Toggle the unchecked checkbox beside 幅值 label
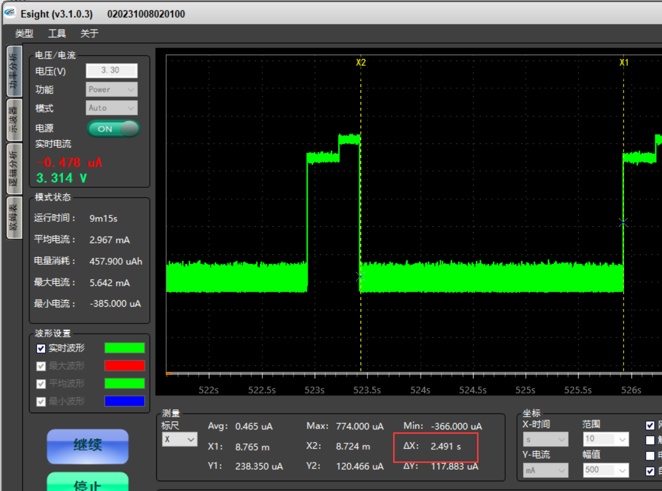 click(x=650, y=456)
